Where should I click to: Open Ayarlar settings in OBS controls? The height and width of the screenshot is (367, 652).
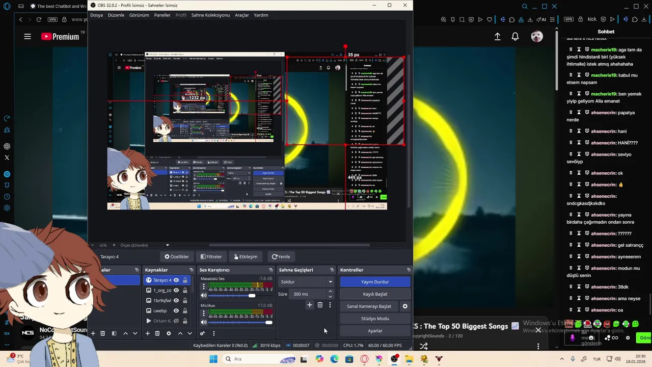click(x=375, y=331)
